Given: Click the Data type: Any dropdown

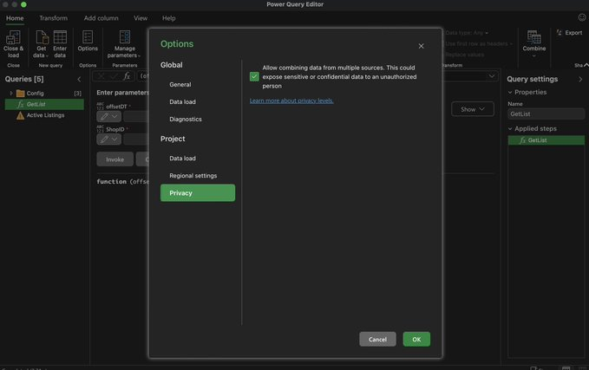Looking at the screenshot, I should [x=467, y=33].
